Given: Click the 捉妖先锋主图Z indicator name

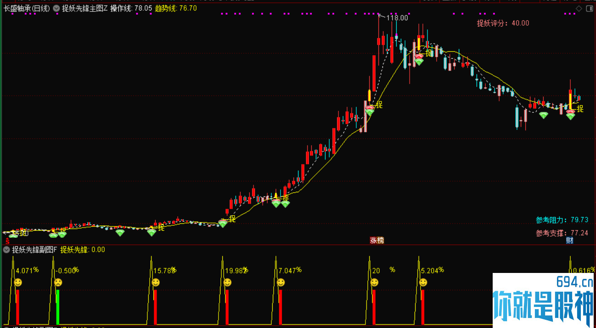Looking at the screenshot, I should [84, 8].
